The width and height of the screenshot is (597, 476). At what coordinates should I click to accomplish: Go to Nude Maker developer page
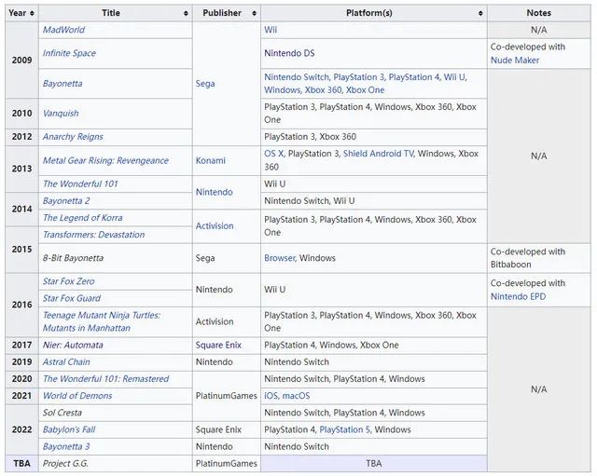515,61
